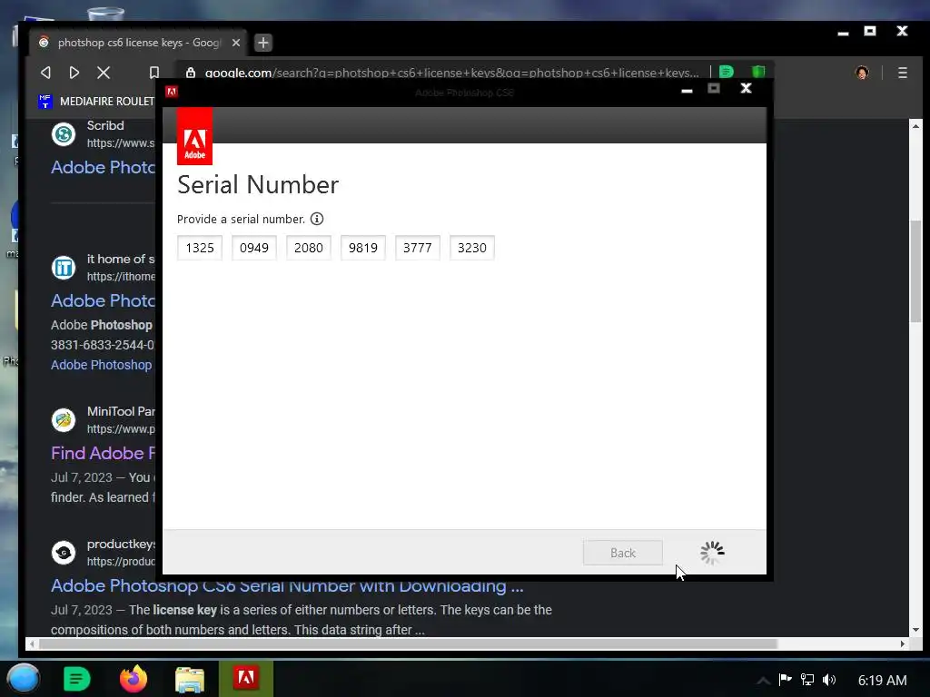Viewport: 930px width, 697px height.
Task: Click the scroll down arrow of the page
Action: [915, 630]
